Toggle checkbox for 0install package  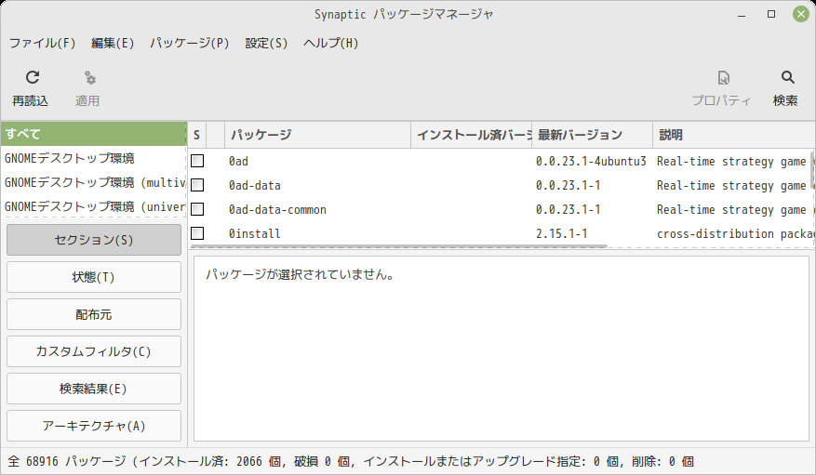coord(197,232)
